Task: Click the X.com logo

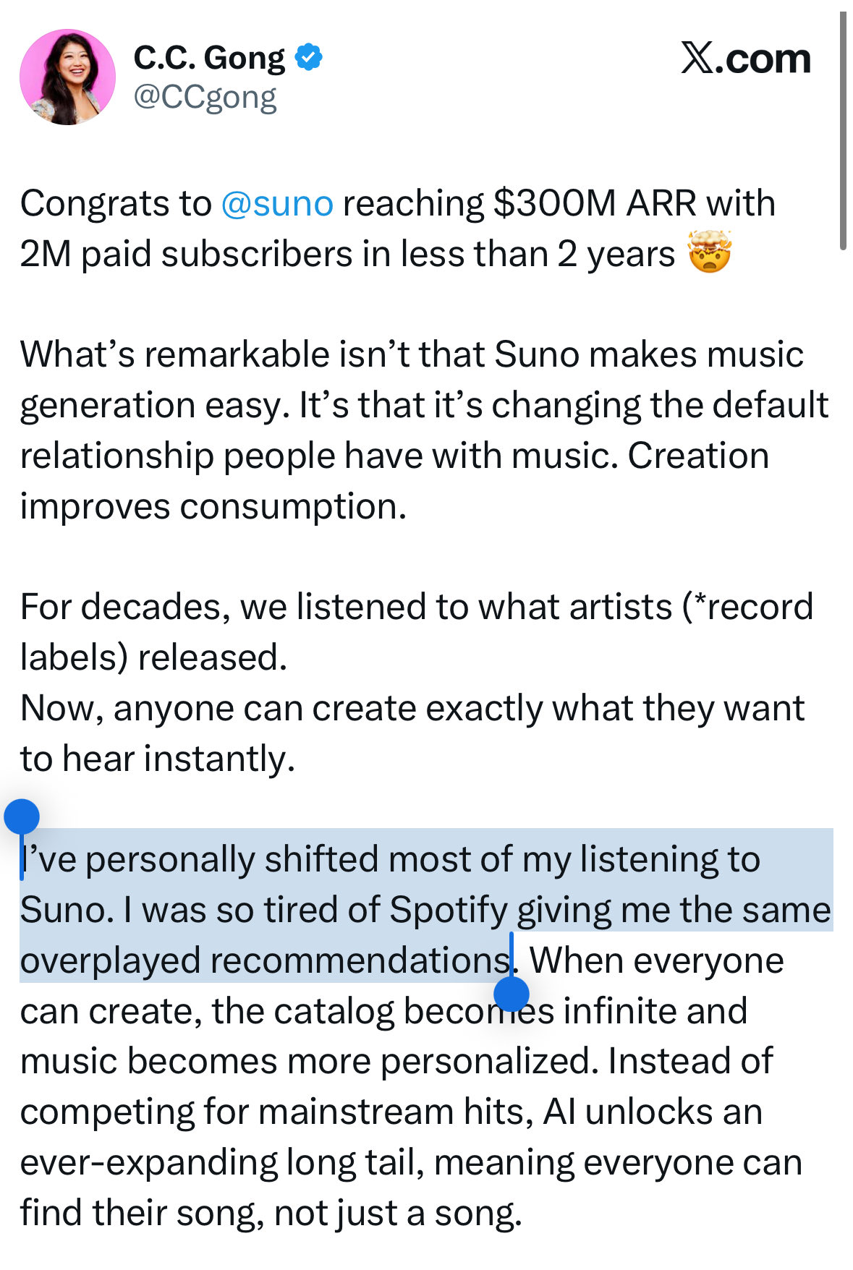Action: coord(745,58)
